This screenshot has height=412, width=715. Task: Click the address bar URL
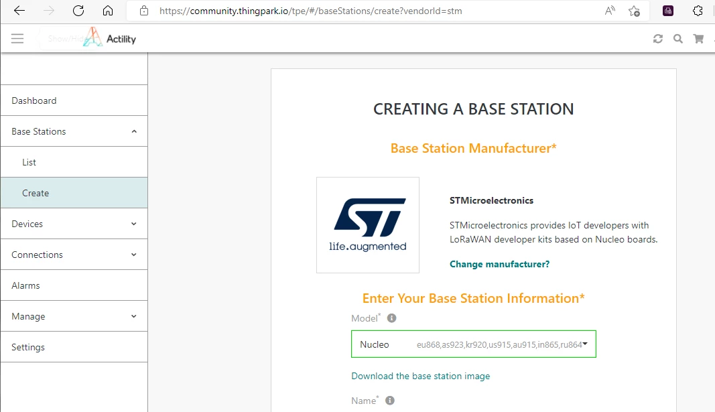[310, 11]
